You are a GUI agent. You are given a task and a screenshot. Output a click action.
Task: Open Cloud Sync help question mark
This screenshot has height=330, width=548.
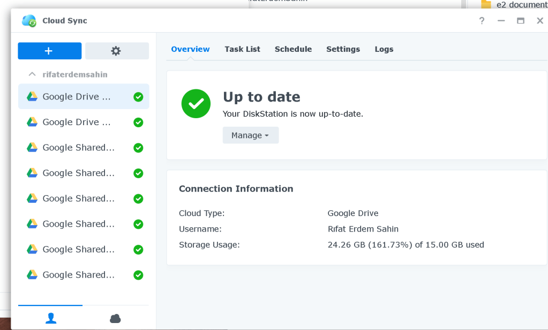point(482,20)
